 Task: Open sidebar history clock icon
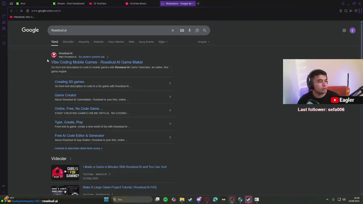[x=4, y=43]
